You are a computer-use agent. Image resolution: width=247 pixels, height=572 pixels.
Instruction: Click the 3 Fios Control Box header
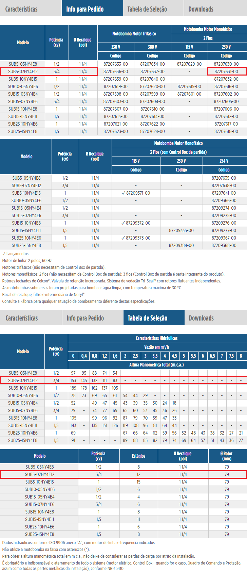[178, 152]
